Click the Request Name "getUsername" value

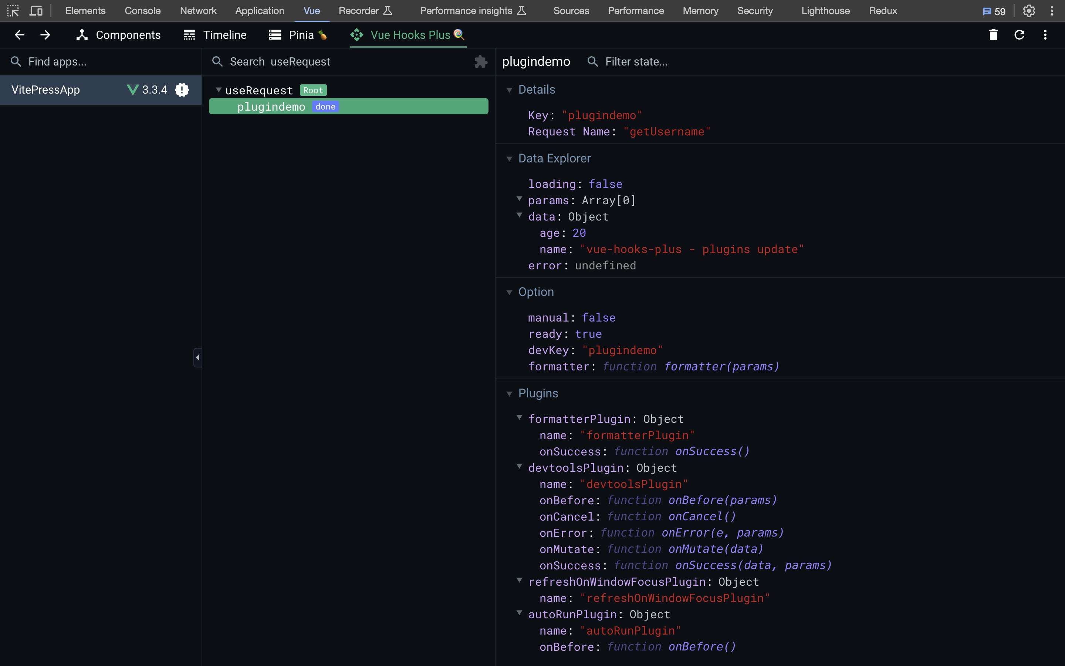click(667, 132)
